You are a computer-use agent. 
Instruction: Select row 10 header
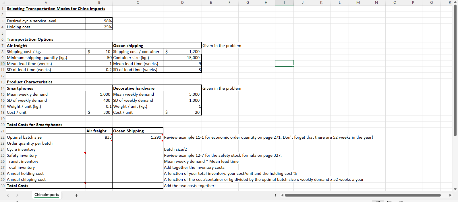pyautogui.click(x=3, y=64)
